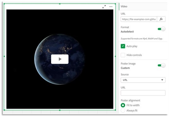Play the Earth video
The width and height of the screenshot is (169, 117).
[60, 59]
